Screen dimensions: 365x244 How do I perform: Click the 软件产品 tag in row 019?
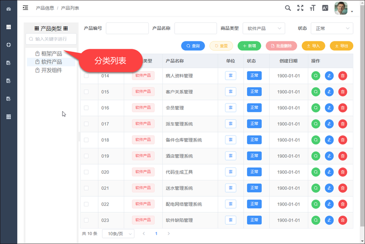[x=143, y=156]
